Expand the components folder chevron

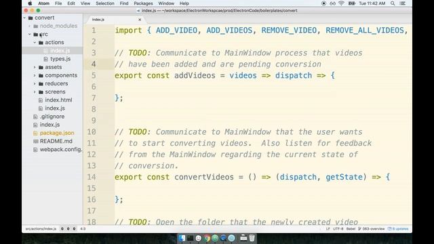[35, 75]
